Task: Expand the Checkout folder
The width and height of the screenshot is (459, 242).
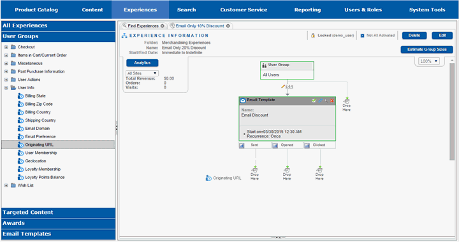Action: click(6, 46)
